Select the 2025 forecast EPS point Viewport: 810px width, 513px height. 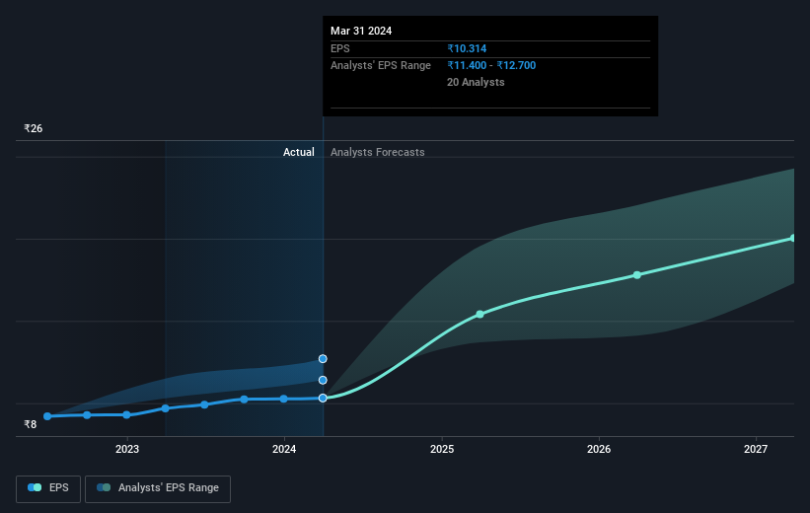479,314
